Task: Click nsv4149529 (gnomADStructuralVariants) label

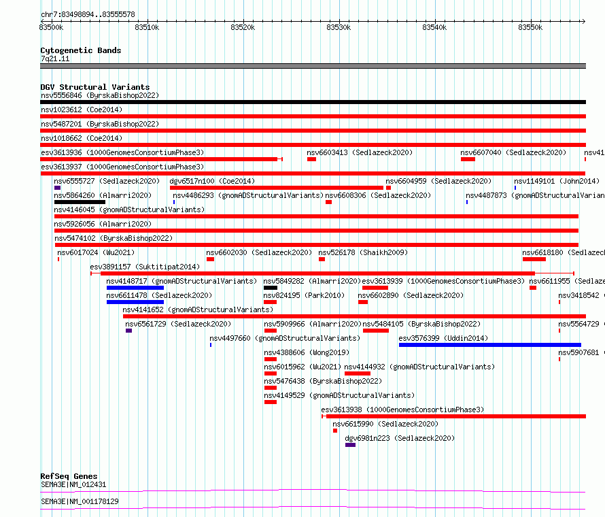Action: (339, 395)
